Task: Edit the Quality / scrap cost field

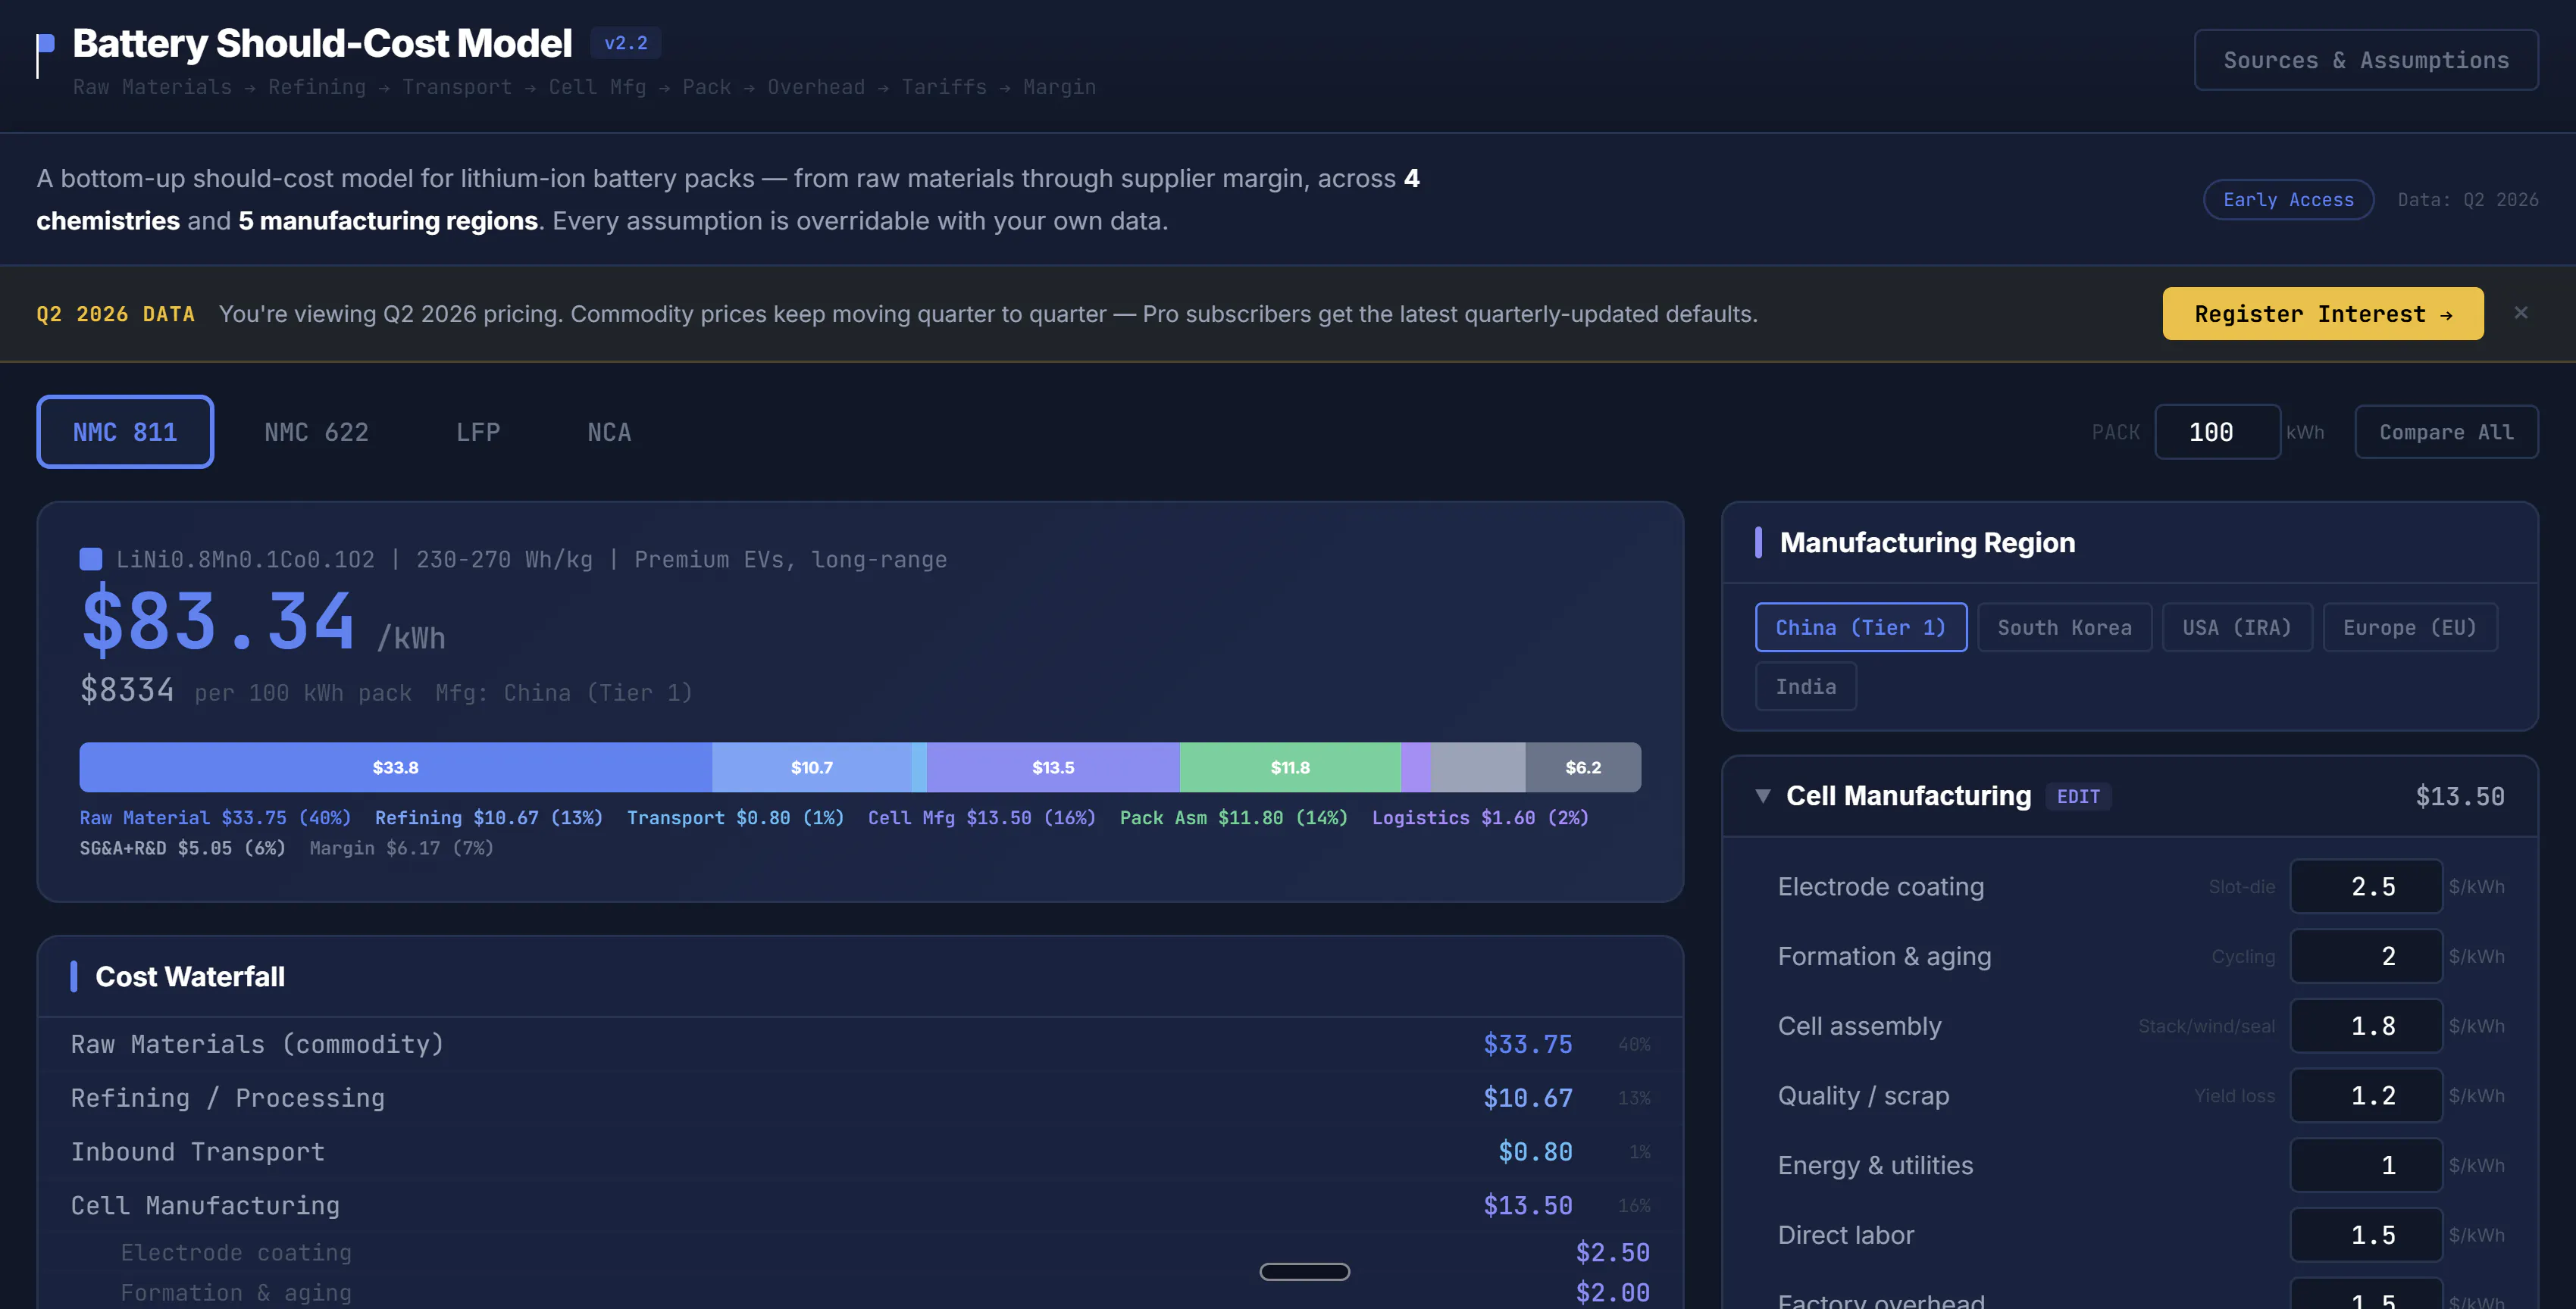Action: coord(2366,1096)
